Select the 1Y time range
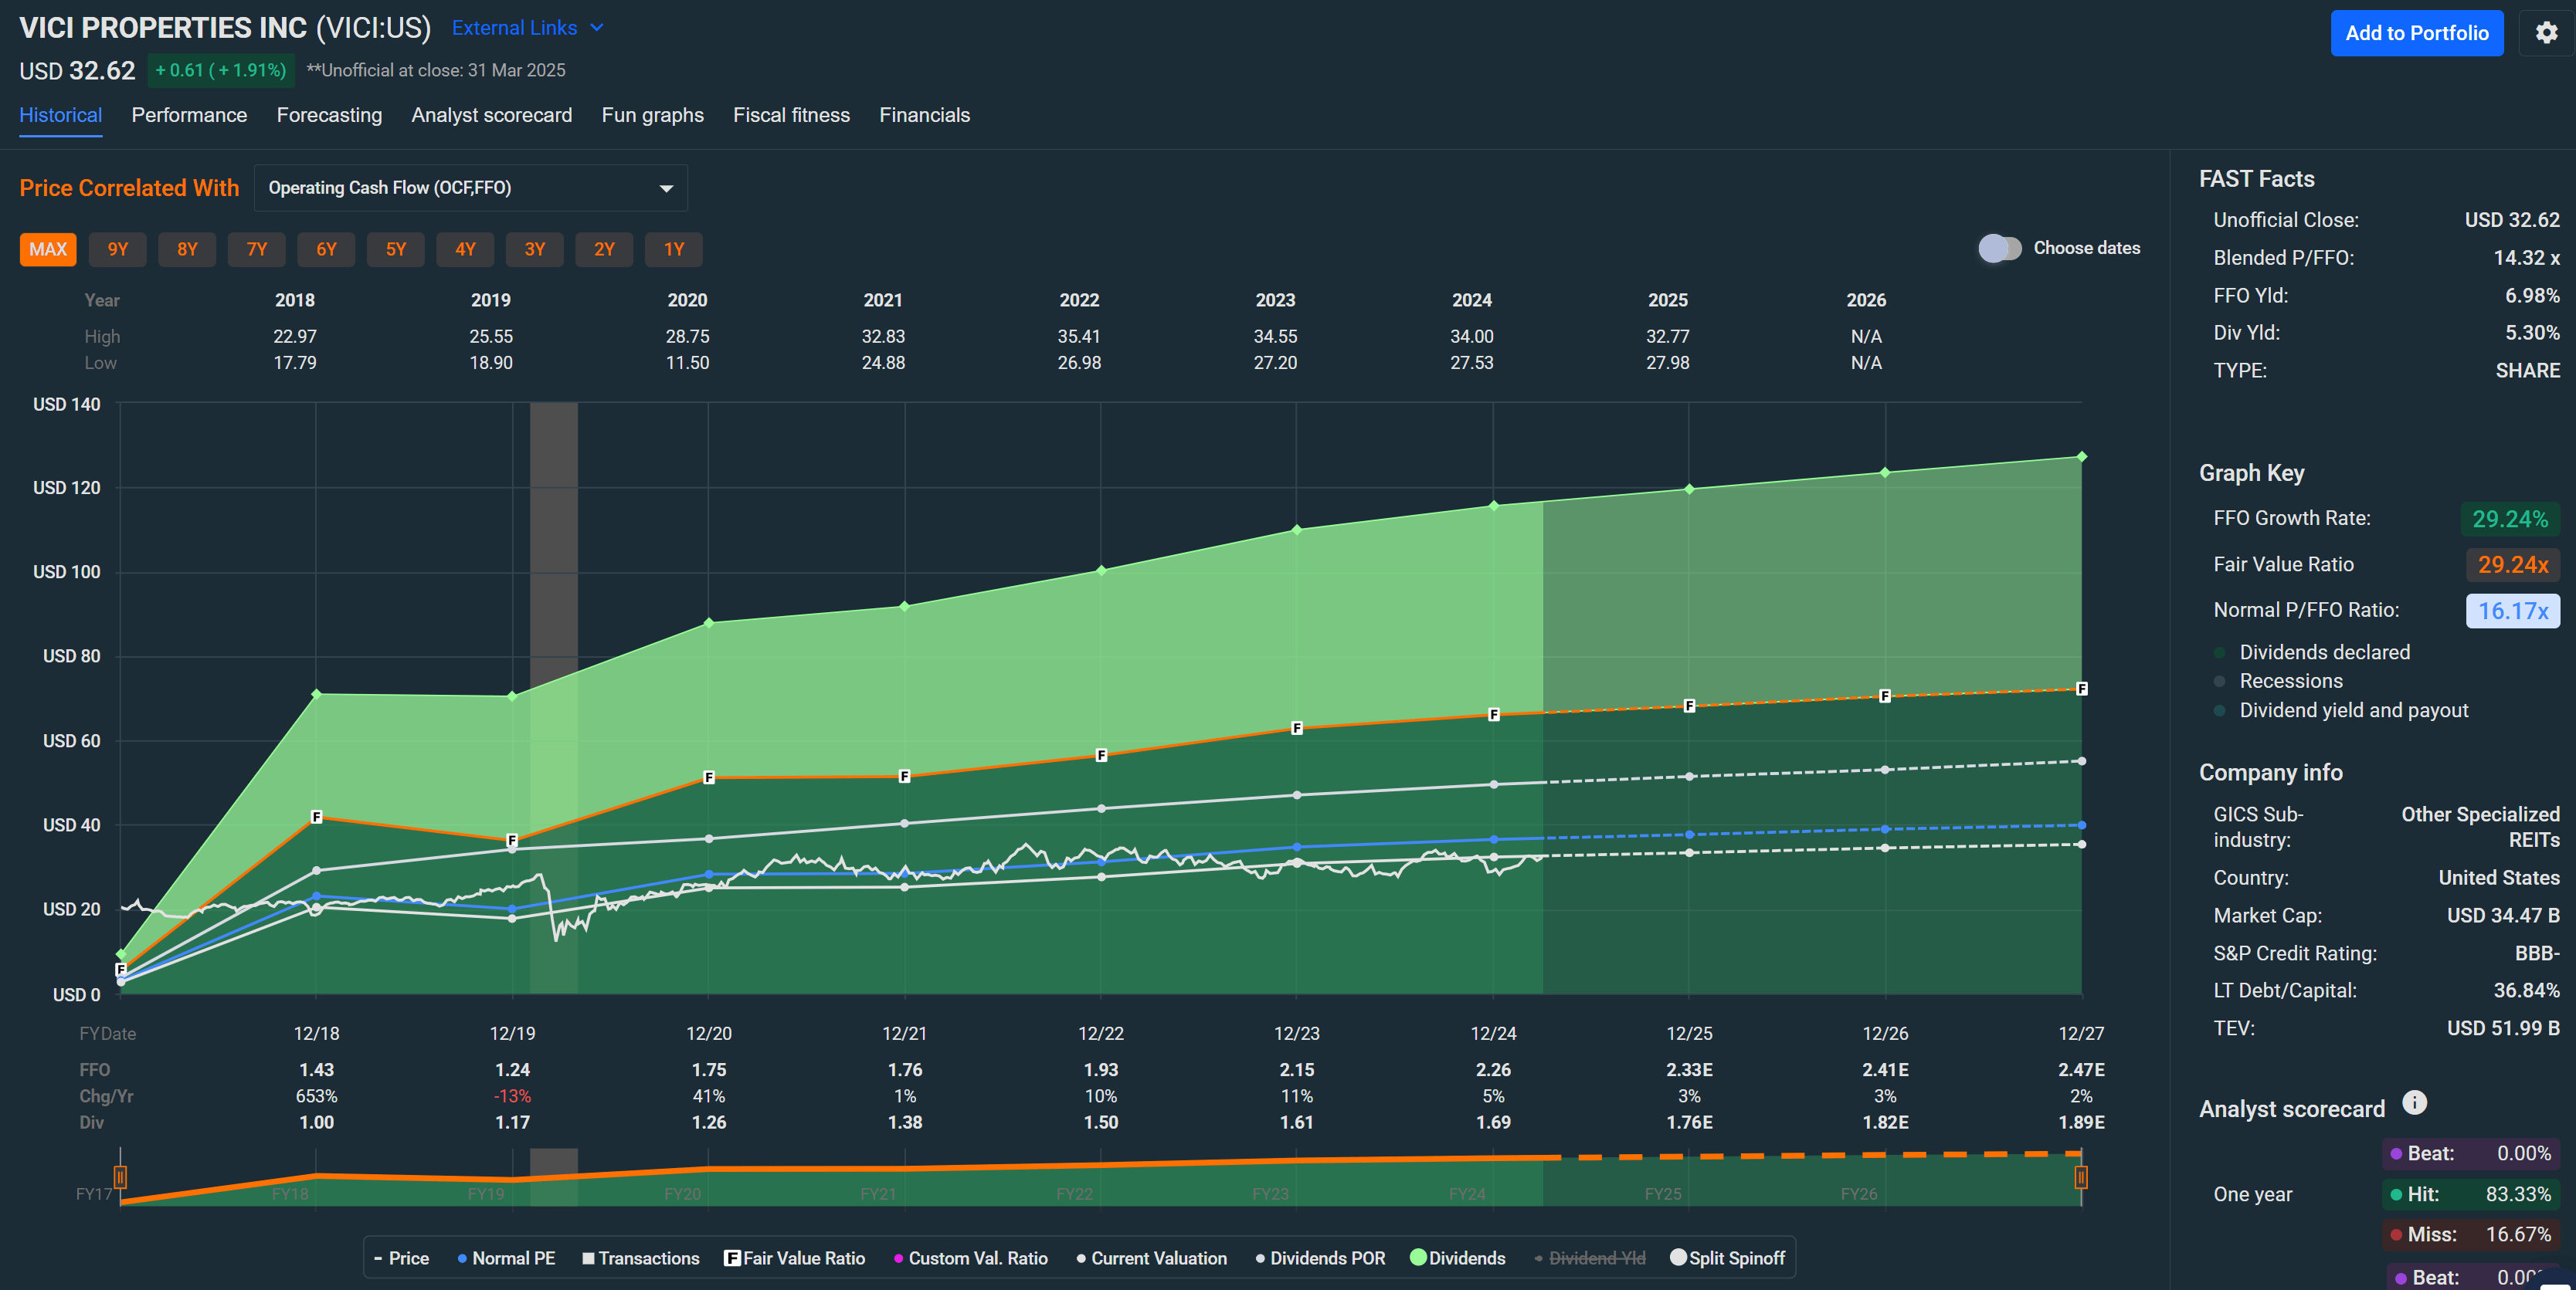This screenshot has height=1290, width=2576. point(673,249)
